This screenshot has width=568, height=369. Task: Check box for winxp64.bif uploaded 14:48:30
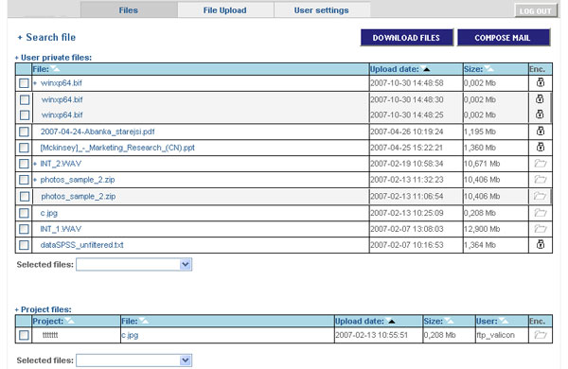[25, 99]
